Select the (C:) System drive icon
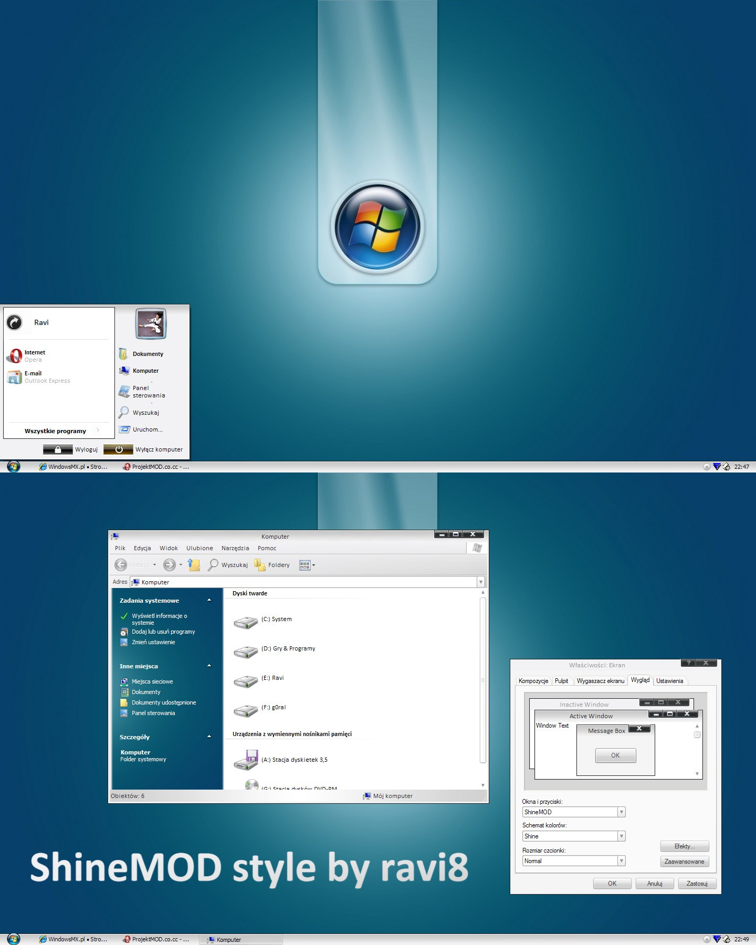 (x=246, y=622)
